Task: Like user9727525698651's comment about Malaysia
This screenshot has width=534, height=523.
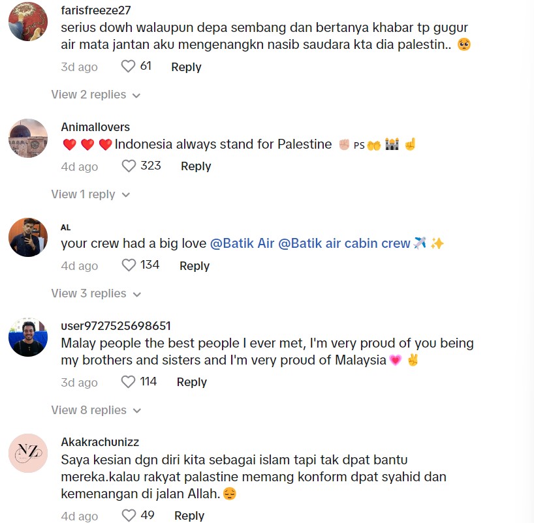Action: 129,382
